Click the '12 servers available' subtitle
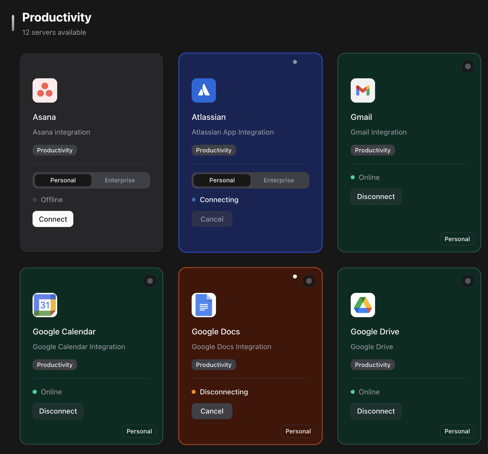 click(54, 33)
